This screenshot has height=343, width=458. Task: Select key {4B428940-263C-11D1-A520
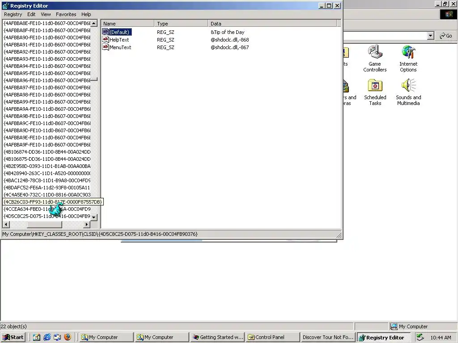[x=47, y=173]
